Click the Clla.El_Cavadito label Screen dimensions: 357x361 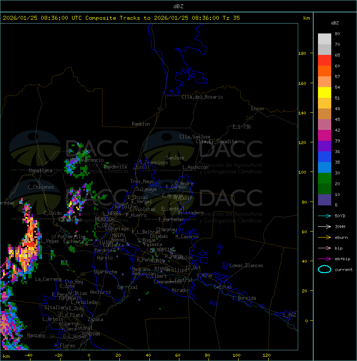click(216, 141)
